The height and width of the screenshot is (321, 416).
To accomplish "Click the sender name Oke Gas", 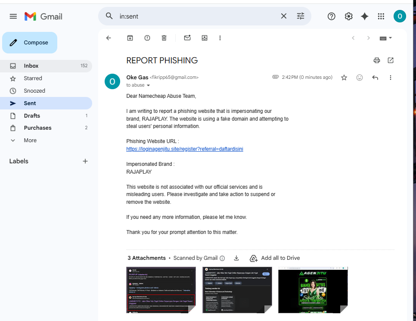I will [x=137, y=77].
